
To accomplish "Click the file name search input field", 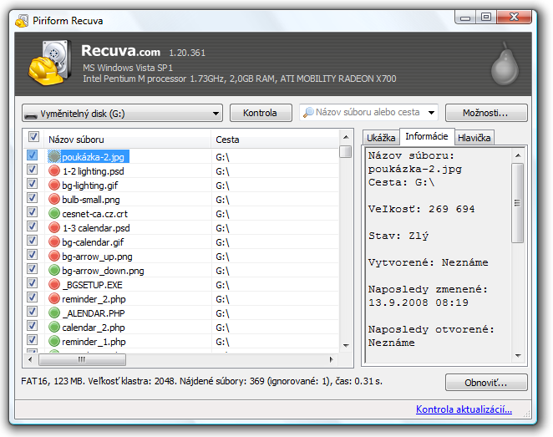I will (368, 112).
